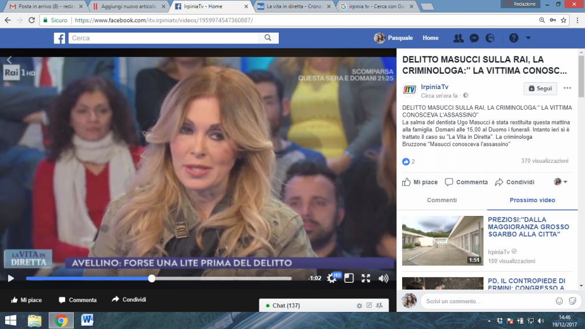
Task: Switch to the Gmail Posta in arrivo browser tab
Action: (43, 7)
